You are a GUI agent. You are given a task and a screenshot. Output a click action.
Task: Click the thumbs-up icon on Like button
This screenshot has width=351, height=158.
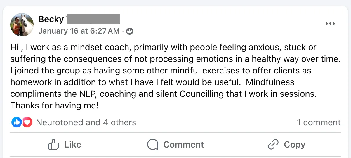coord(54,145)
